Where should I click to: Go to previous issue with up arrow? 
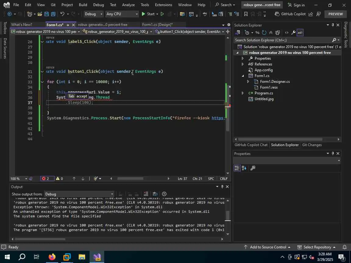pos(74,179)
